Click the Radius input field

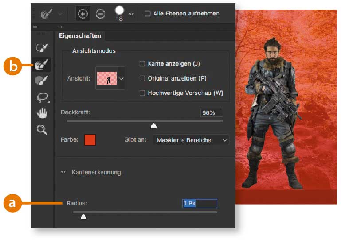200,204
